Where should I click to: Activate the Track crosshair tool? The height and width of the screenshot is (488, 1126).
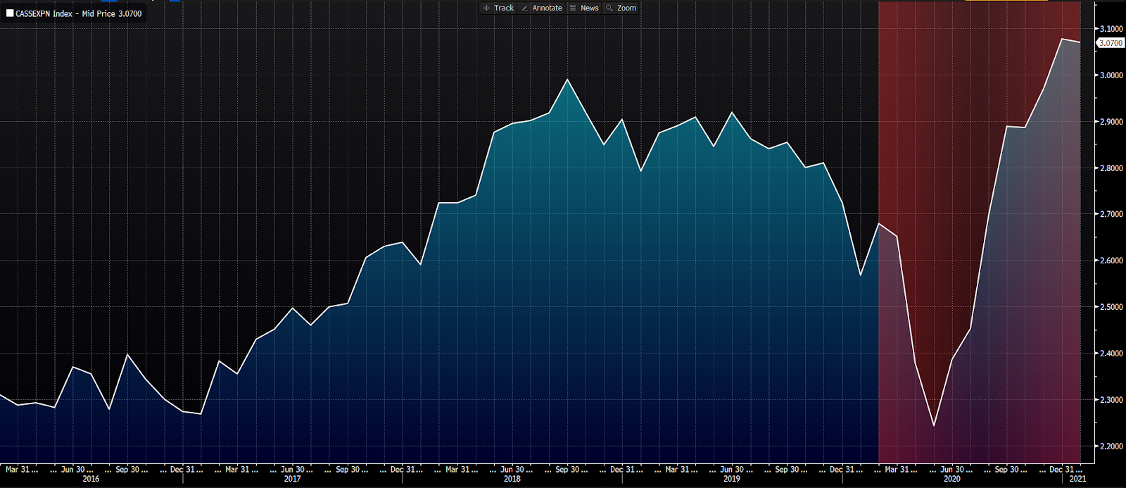(x=498, y=8)
